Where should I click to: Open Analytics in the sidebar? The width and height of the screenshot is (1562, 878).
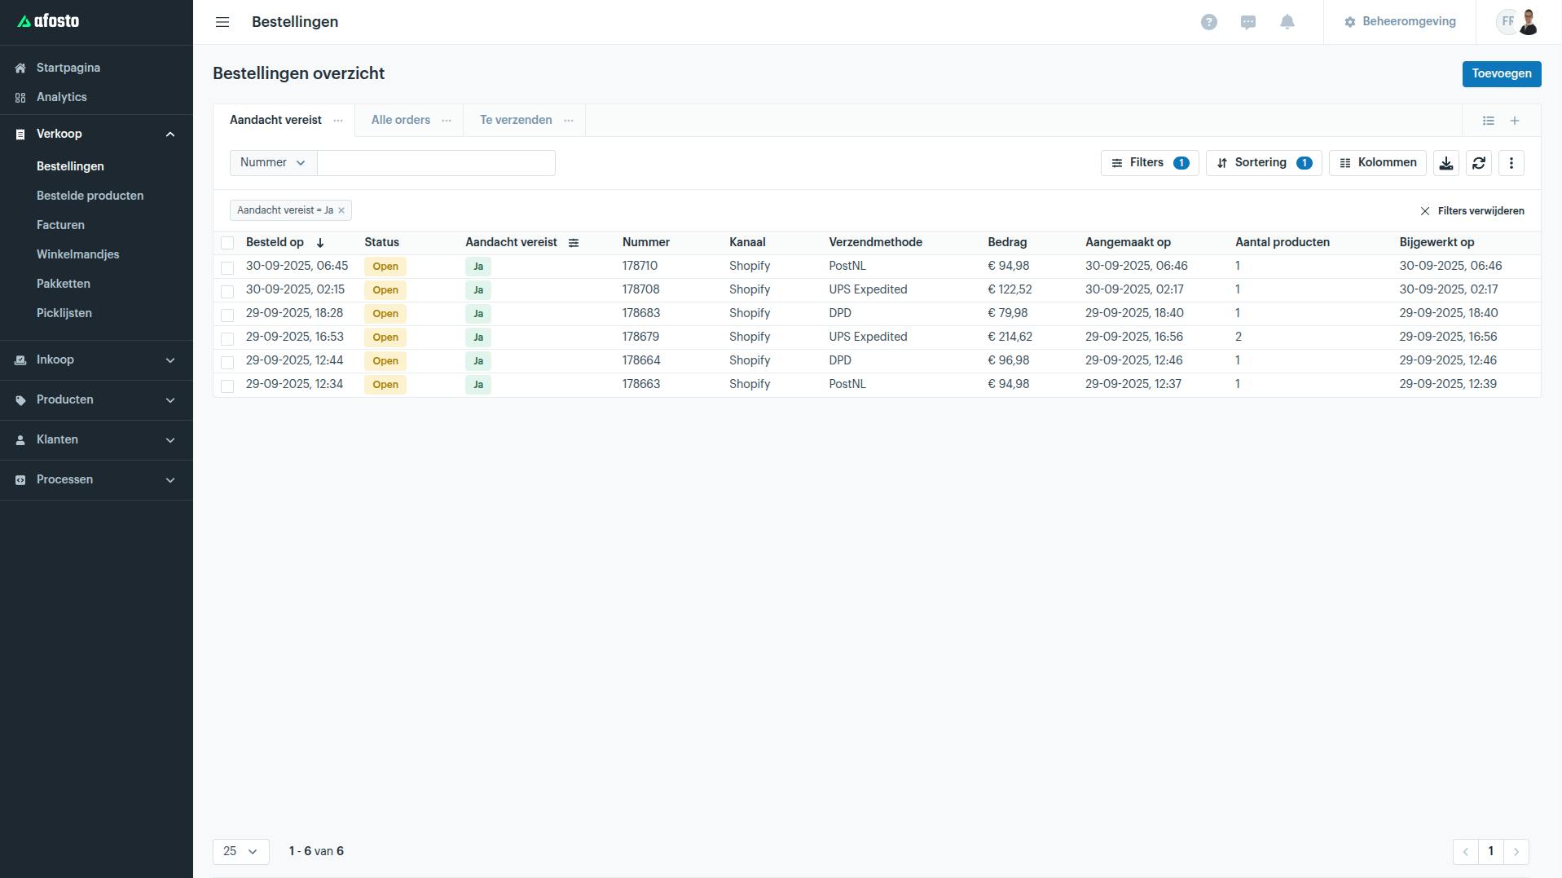click(62, 97)
